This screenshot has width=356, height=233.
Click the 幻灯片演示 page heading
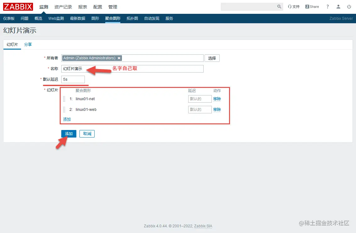coord(20,30)
